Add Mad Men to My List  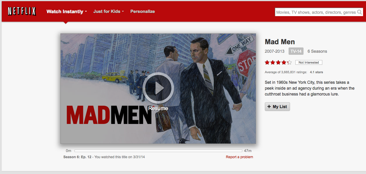[x=277, y=107]
